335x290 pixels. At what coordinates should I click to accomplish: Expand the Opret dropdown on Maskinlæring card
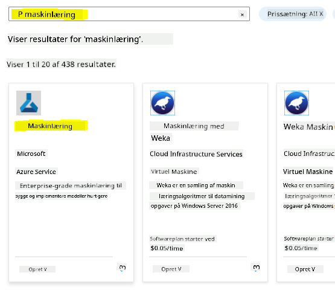[37, 269]
